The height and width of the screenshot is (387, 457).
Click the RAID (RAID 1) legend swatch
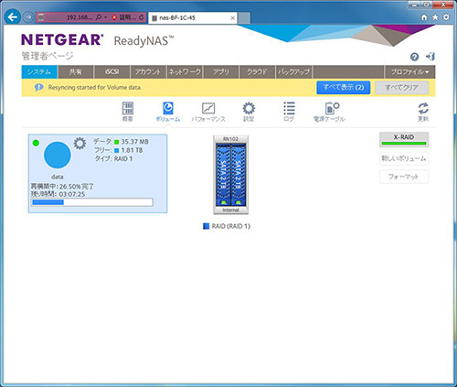point(207,226)
